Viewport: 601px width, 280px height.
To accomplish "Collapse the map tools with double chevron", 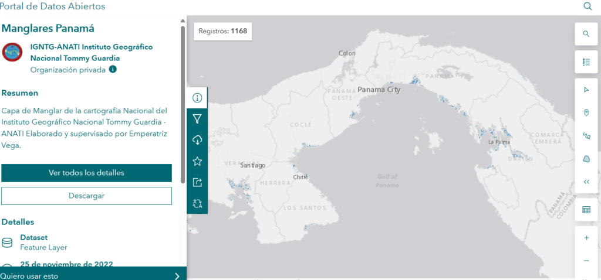I will (x=586, y=182).
